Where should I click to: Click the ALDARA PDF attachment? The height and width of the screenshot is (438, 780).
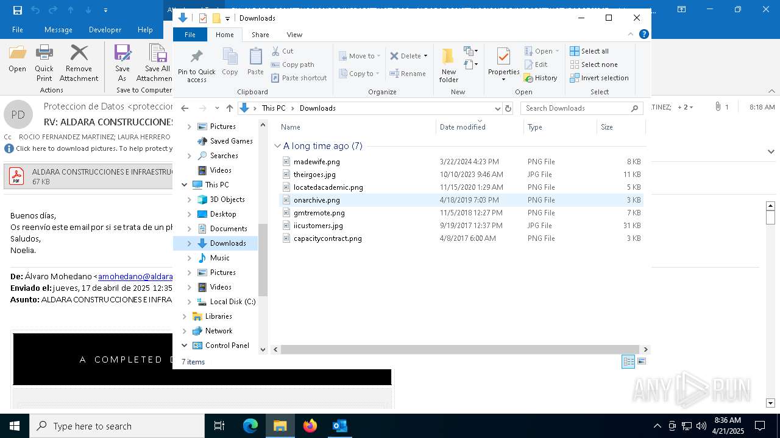click(x=89, y=176)
